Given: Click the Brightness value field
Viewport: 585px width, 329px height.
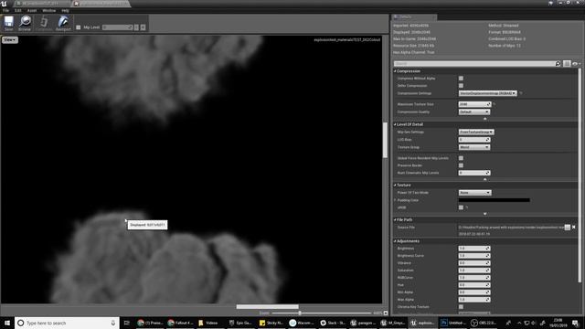Looking at the screenshot, I should 474,249.
